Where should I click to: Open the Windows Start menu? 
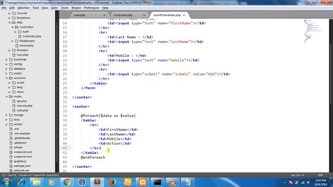(x=6, y=182)
